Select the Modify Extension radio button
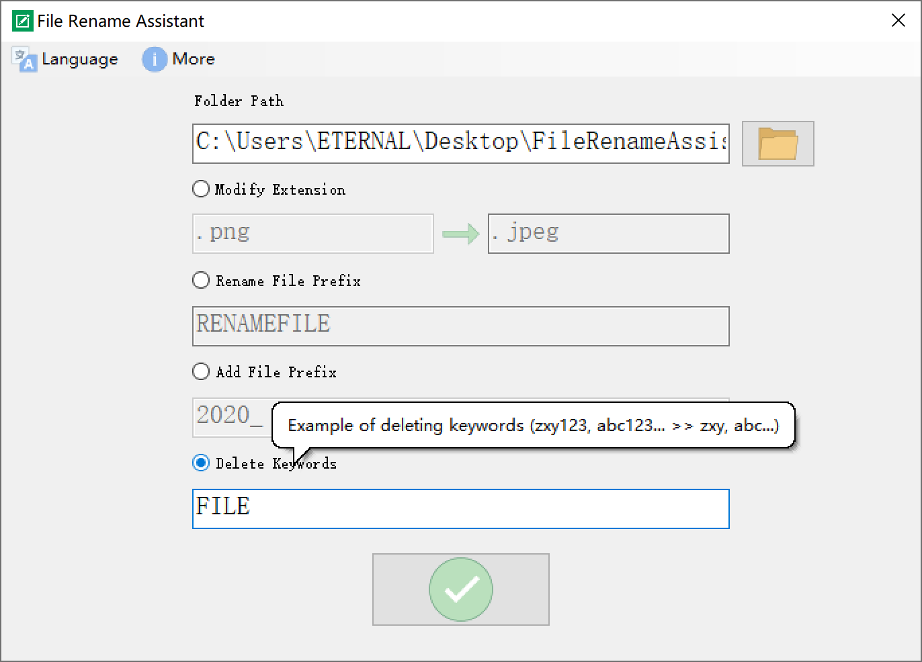 (x=201, y=189)
